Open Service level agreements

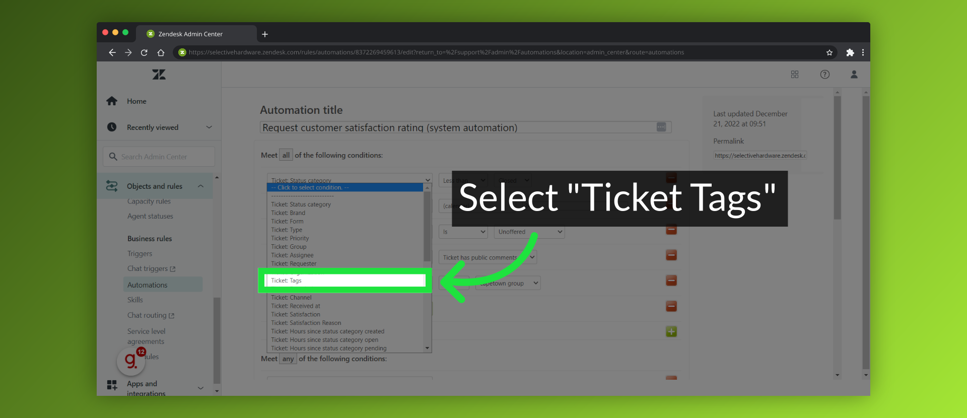(147, 336)
